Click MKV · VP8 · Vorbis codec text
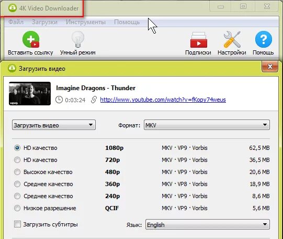The width and height of the screenshot is (283, 239). 185,184
